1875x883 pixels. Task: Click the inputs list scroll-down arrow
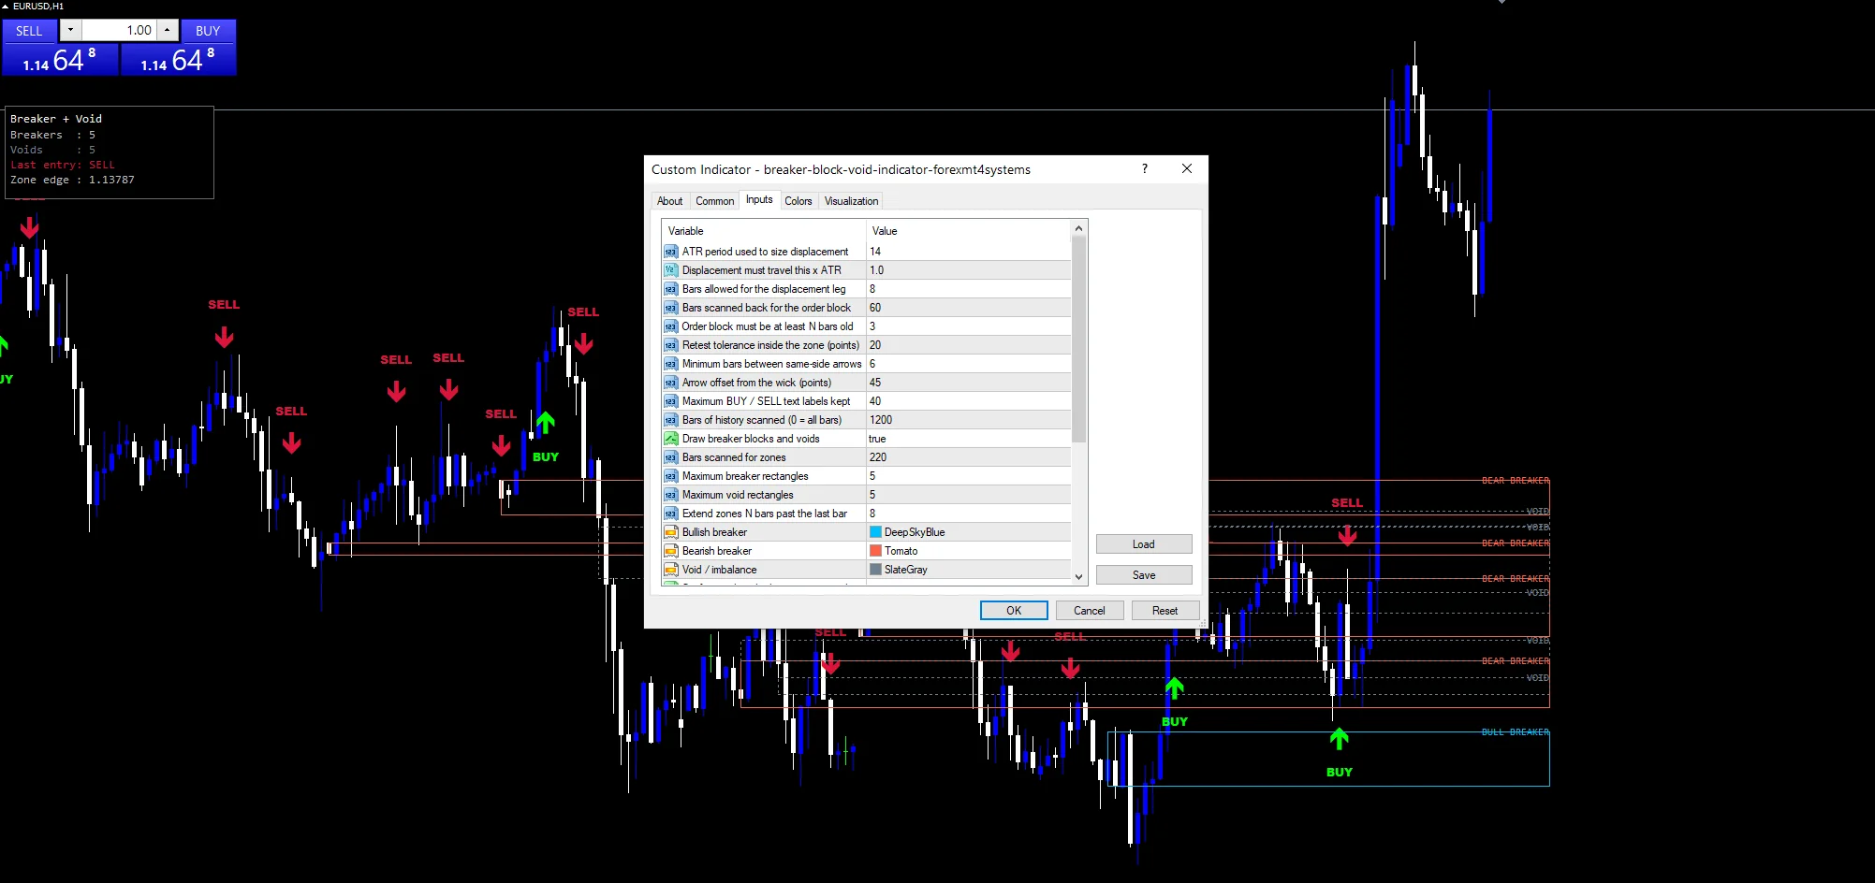pyautogui.click(x=1078, y=577)
